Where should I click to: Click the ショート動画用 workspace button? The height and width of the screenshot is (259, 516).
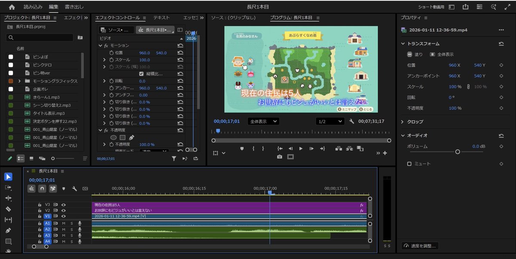click(432, 7)
